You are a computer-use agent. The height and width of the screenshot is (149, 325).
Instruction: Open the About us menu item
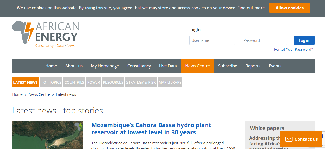[x=74, y=66]
